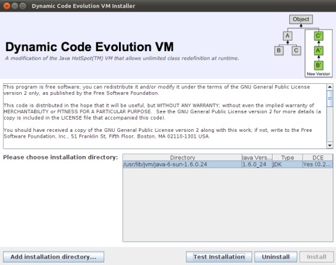
Task: Click the gray B class box
Action: [x=279, y=51]
